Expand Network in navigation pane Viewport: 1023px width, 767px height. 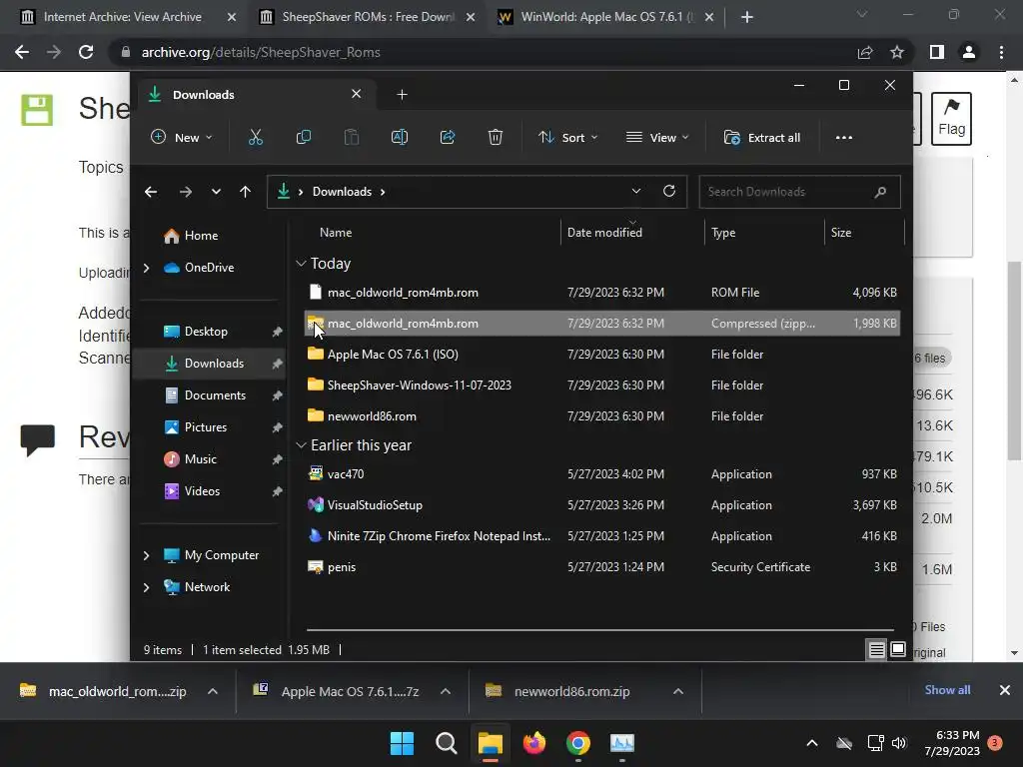(x=146, y=587)
